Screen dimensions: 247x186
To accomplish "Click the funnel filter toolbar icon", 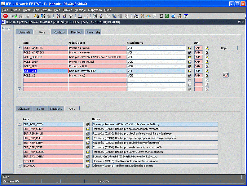I will [x=71, y=16].
